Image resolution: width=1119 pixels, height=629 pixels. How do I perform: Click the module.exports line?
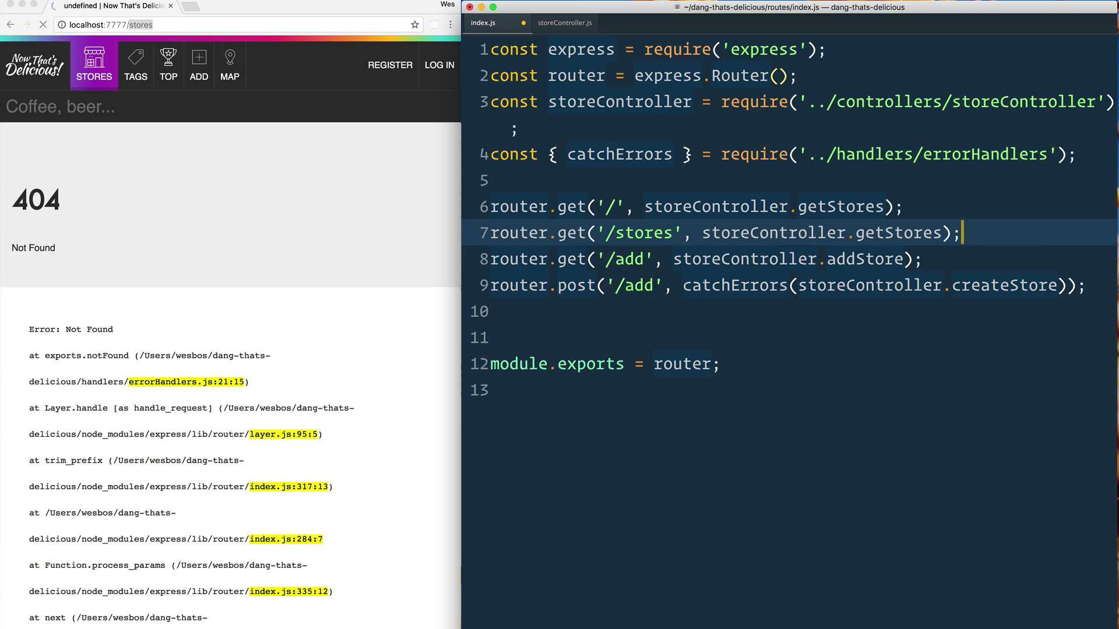(x=605, y=364)
